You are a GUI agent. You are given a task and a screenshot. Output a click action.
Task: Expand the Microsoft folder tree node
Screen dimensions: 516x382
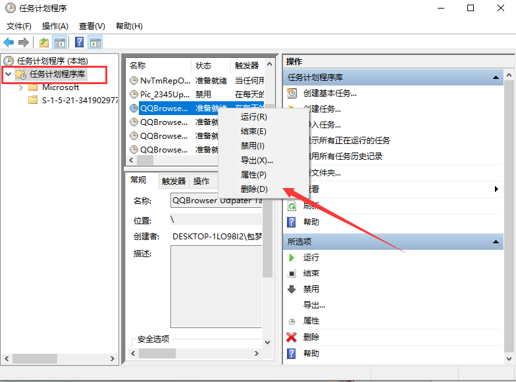[x=21, y=87]
